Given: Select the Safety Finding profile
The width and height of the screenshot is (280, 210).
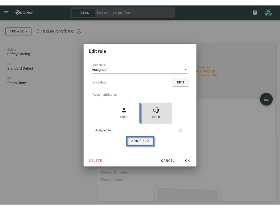Looking at the screenshot, I should (x=19, y=54).
